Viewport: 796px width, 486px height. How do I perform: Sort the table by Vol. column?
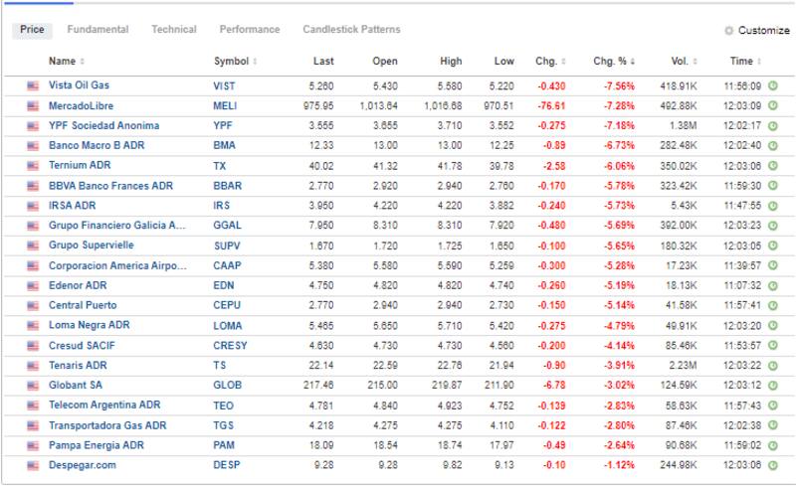pos(679,62)
